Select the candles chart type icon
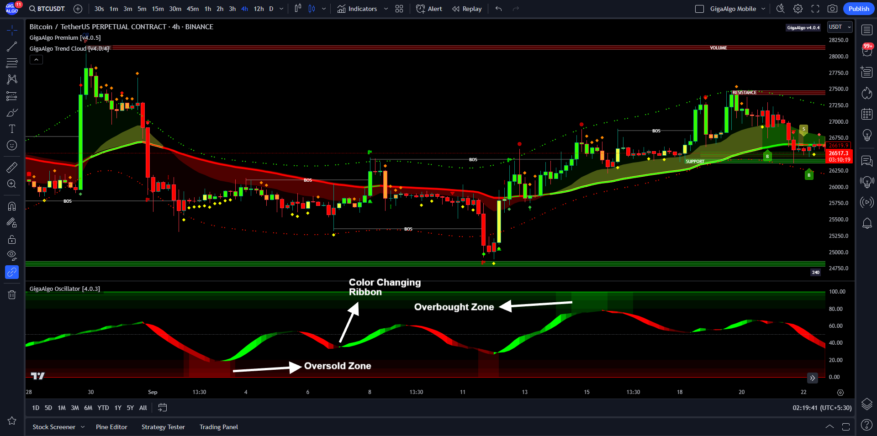Image resolution: width=877 pixels, height=436 pixels. (312, 9)
